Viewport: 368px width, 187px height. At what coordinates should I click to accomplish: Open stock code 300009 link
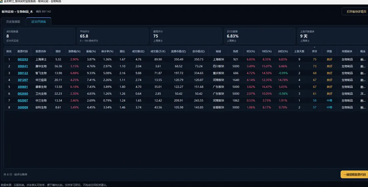pos(23,108)
